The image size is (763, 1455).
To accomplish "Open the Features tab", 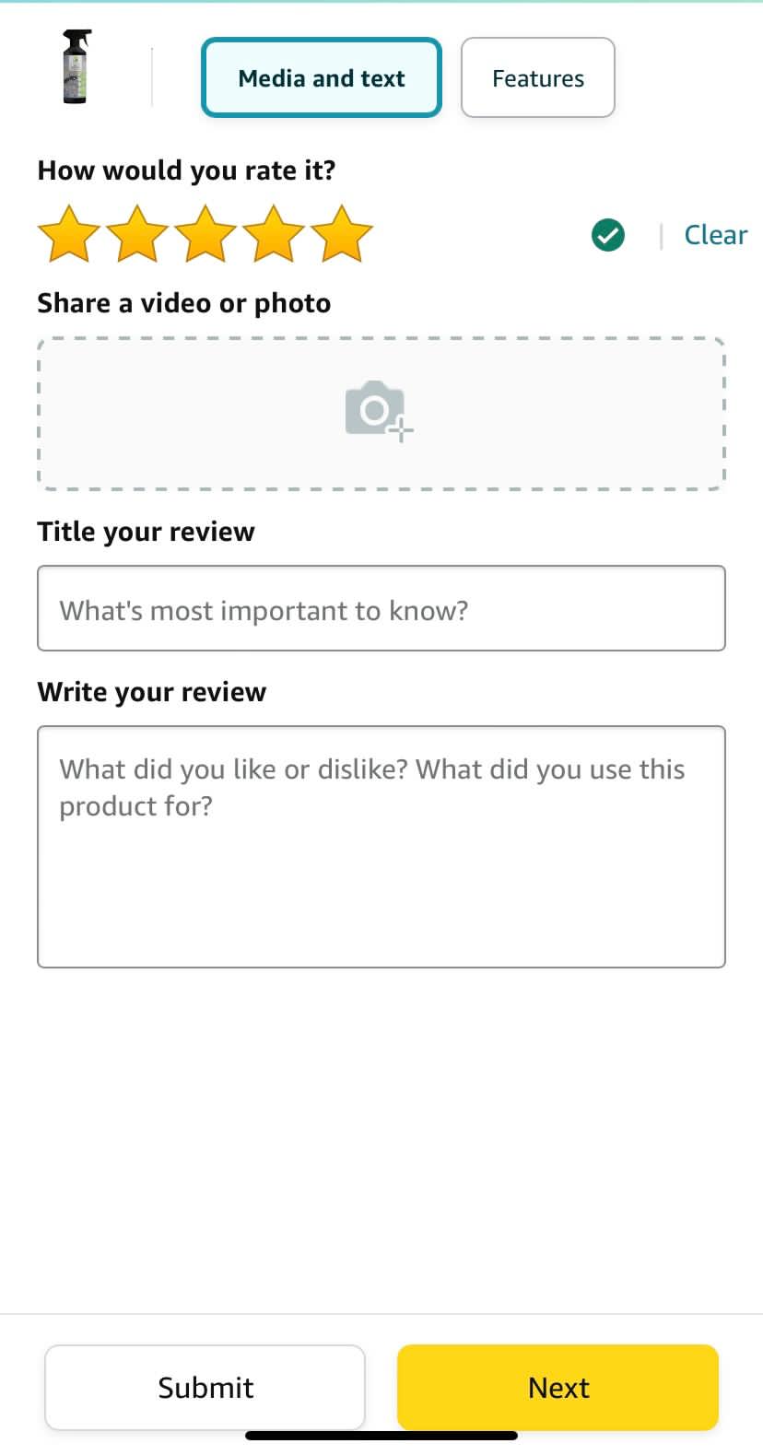I will click(538, 78).
